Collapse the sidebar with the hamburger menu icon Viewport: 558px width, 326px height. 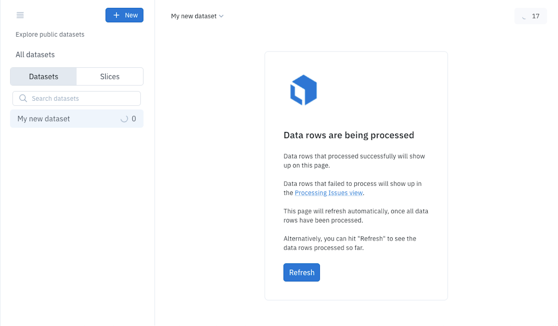[20, 15]
